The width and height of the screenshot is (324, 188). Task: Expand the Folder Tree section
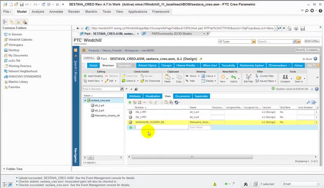point(4,169)
